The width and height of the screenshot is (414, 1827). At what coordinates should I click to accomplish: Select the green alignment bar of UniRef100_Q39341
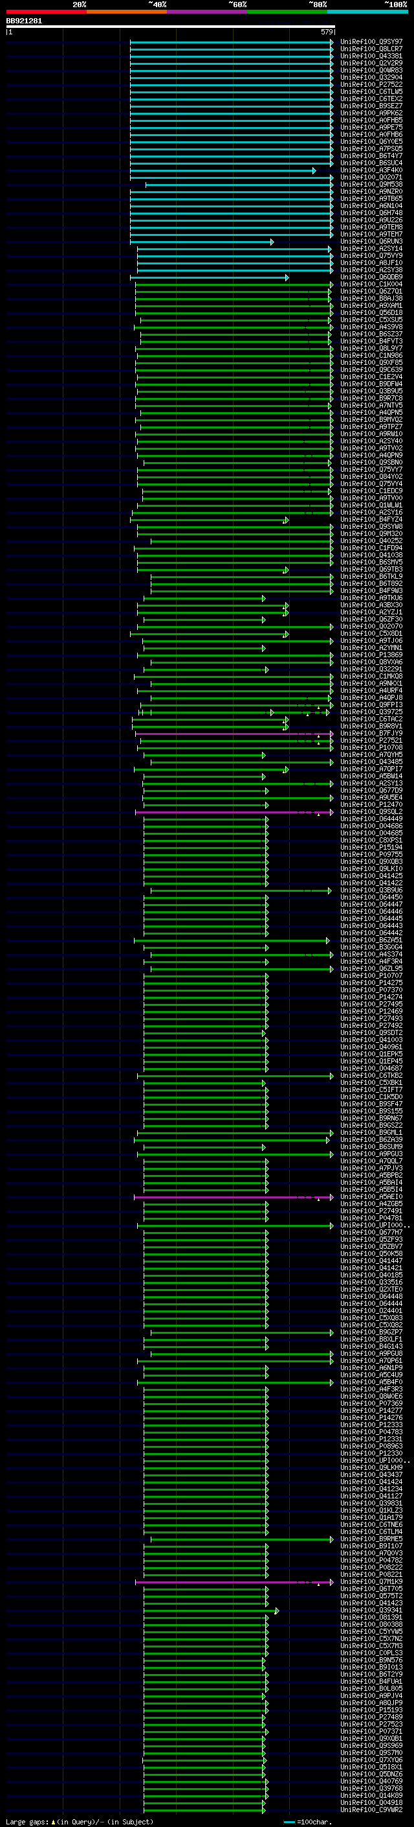click(211, 1611)
